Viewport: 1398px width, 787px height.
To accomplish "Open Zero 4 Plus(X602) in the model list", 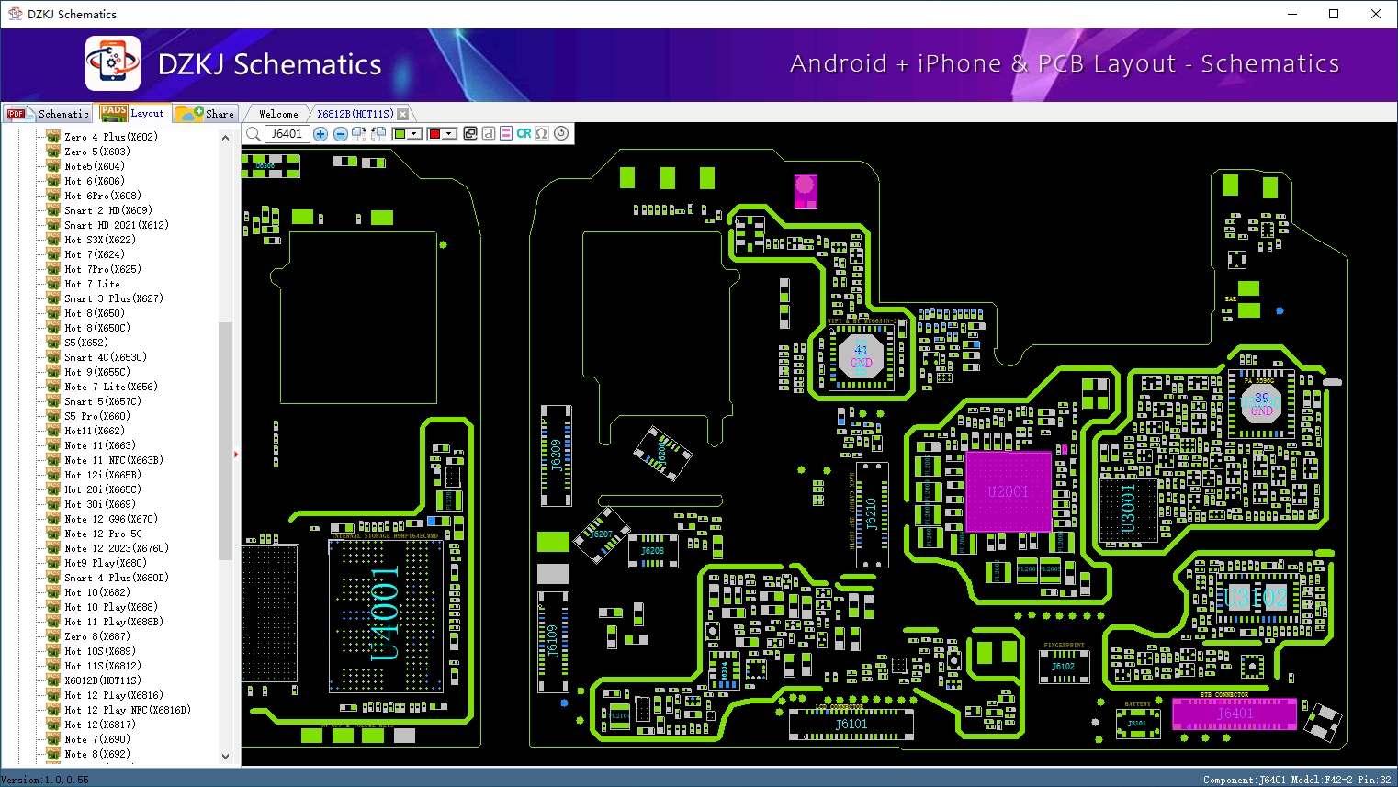I will tap(111, 137).
